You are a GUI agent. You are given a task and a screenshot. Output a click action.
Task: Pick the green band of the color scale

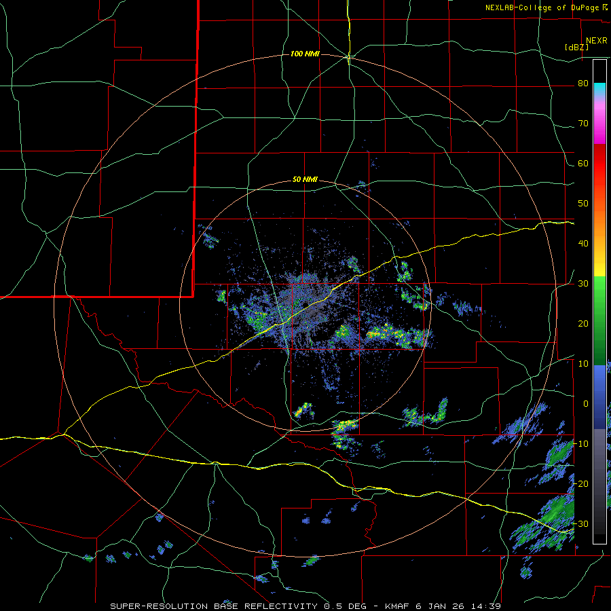(x=600, y=320)
